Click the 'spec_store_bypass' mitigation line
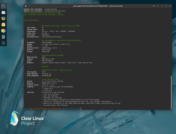The image size is (176, 134). click(70, 100)
